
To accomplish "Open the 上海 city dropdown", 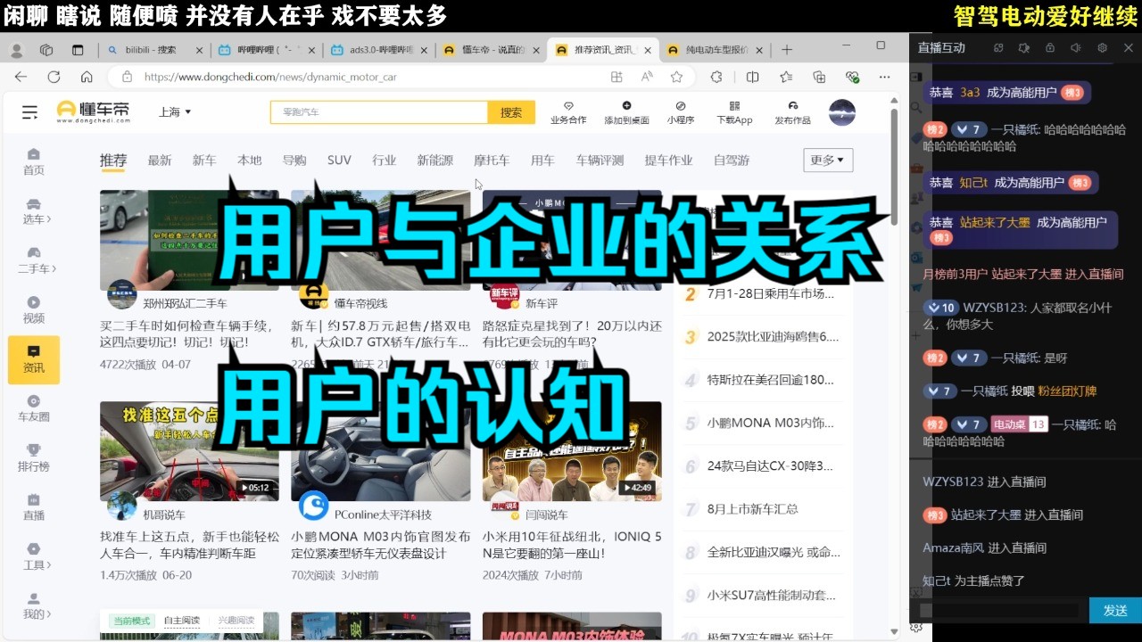I will (x=175, y=112).
